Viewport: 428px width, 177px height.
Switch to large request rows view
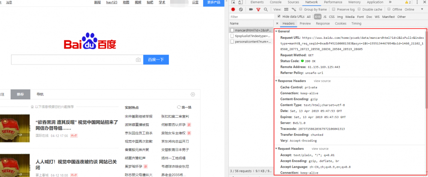tap(286, 9)
